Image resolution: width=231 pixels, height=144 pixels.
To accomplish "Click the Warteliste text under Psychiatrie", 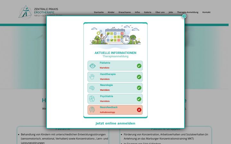I will pyautogui.click(x=105, y=101).
